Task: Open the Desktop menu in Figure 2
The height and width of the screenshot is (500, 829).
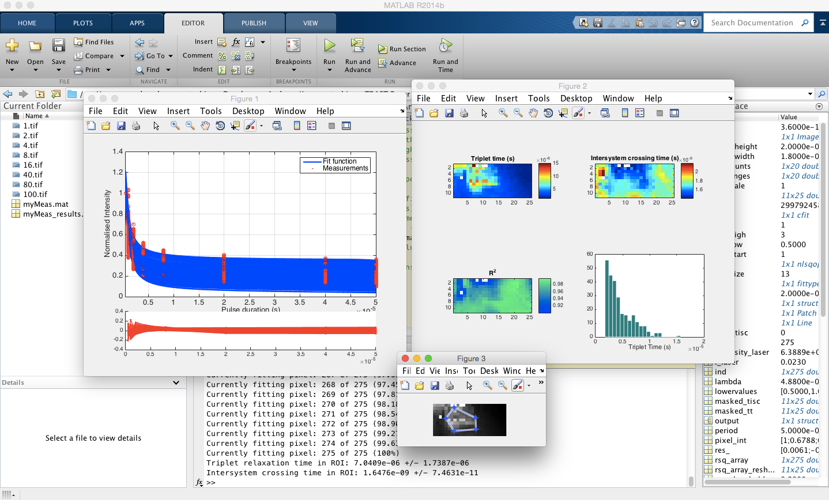Action: click(576, 98)
